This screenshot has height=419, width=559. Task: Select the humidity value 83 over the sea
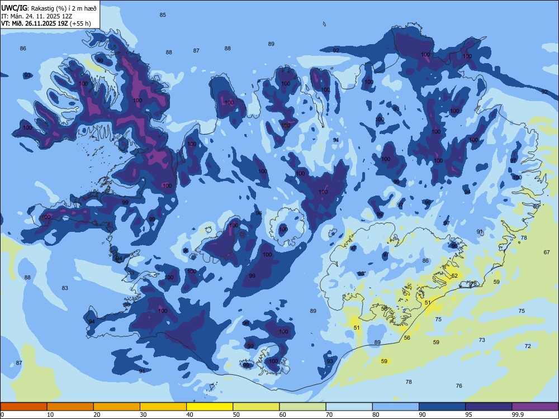click(x=65, y=288)
